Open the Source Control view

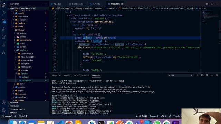4,21
